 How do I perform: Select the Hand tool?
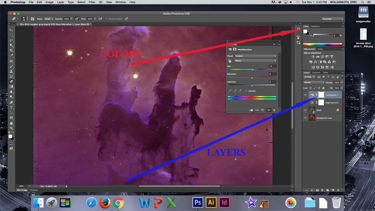11,123
